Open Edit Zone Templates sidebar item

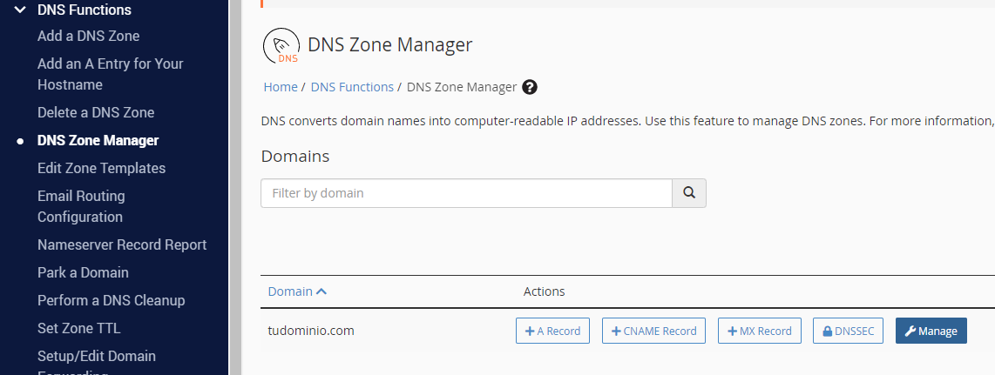pos(101,168)
